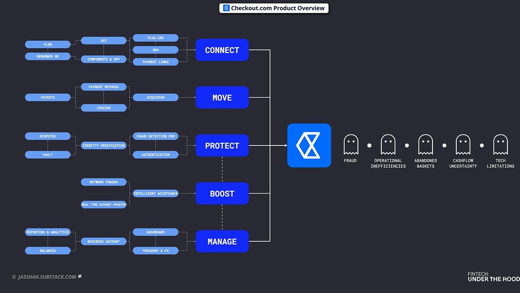This screenshot has width=520, height=293.
Task: Click the ghost above TECH LIMITATIONS
Action: [500, 145]
